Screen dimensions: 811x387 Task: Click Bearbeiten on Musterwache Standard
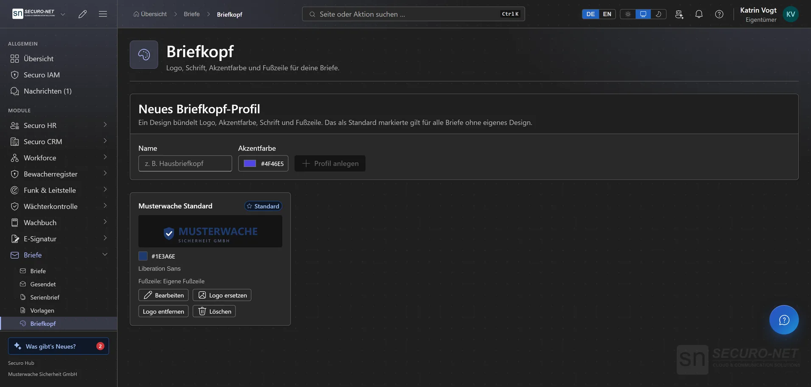pyautogui.click(x=163, y=295)
